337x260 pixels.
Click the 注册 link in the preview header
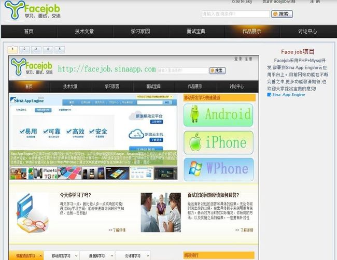point(248,59)
